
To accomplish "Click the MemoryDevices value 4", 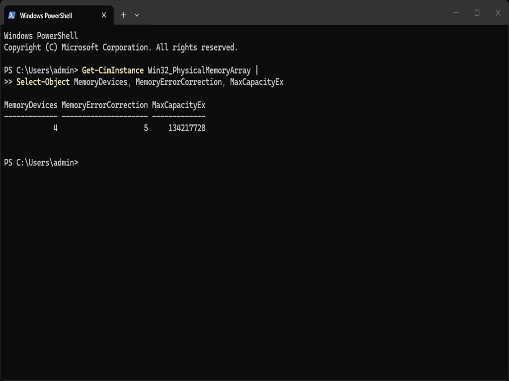I will [56, 128].
